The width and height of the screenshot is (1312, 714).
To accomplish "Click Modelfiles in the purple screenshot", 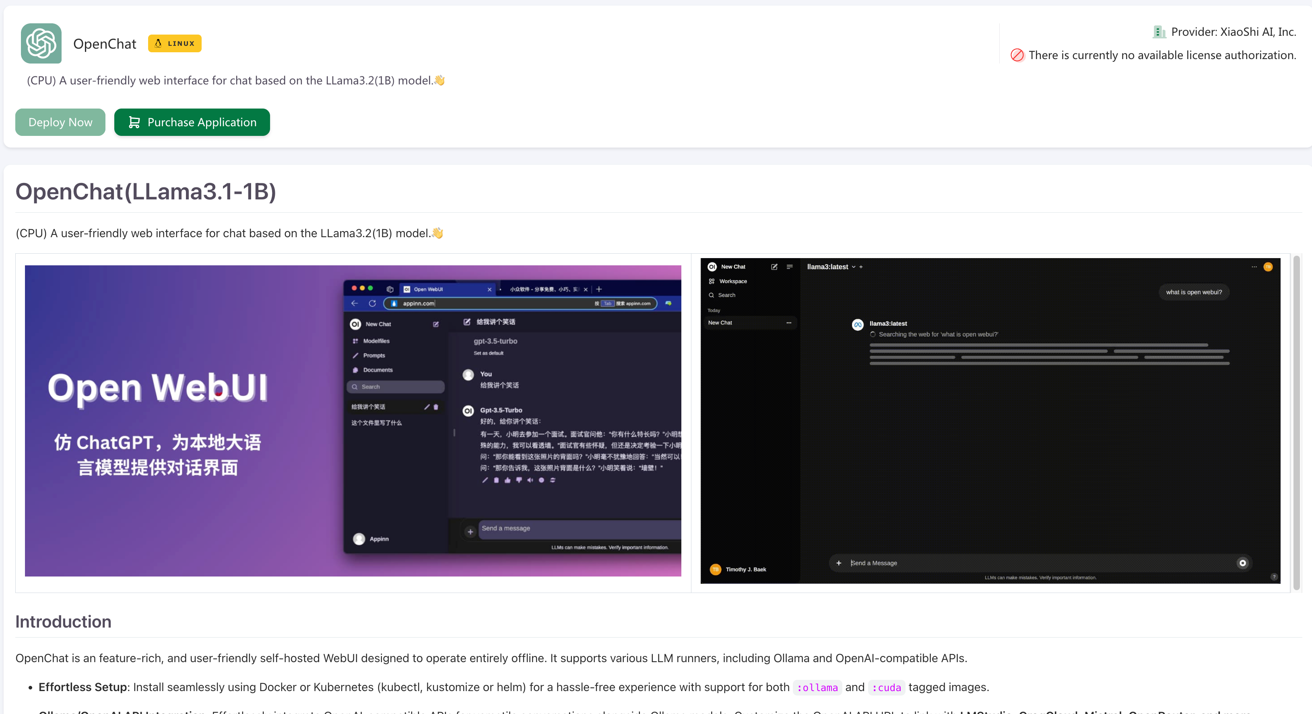I will (371, 341).
